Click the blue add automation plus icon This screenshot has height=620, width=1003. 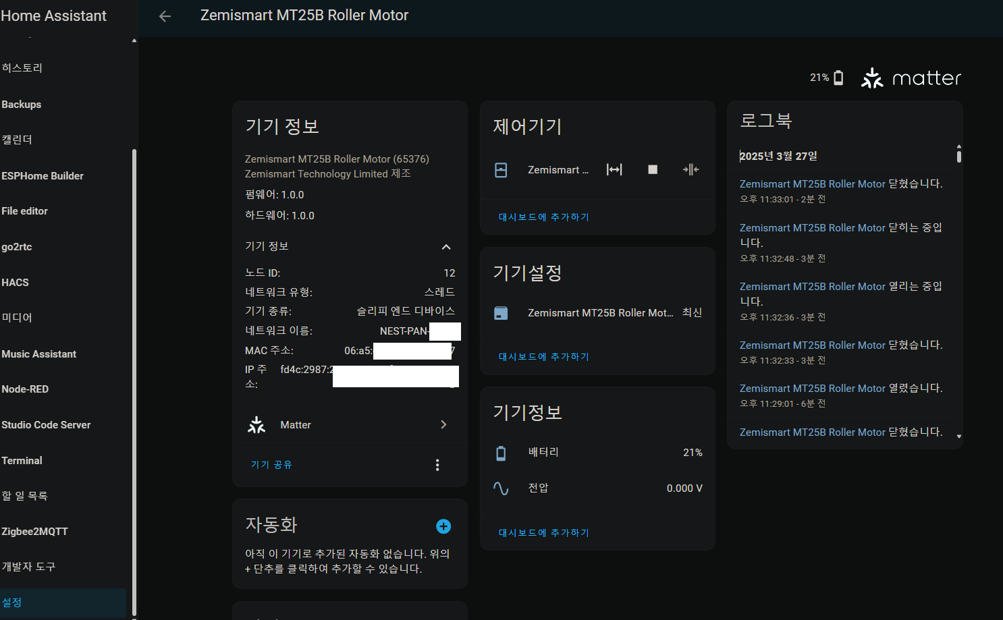click(x=443, y=526)
